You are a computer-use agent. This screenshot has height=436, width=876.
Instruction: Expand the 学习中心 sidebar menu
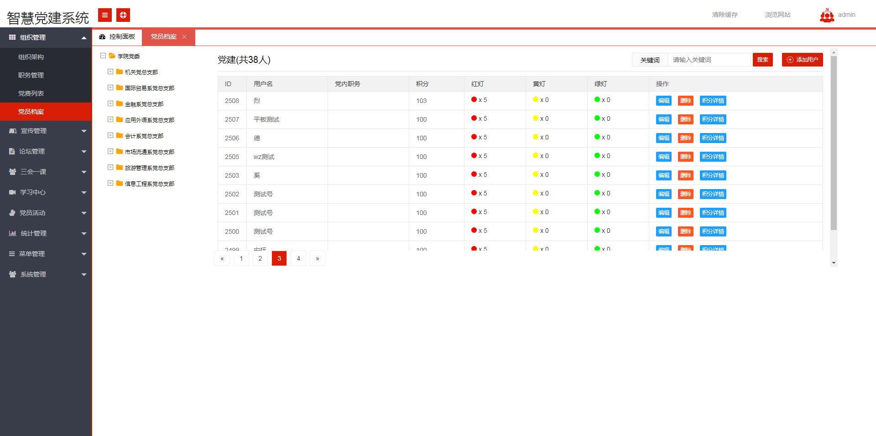[46, 192]
